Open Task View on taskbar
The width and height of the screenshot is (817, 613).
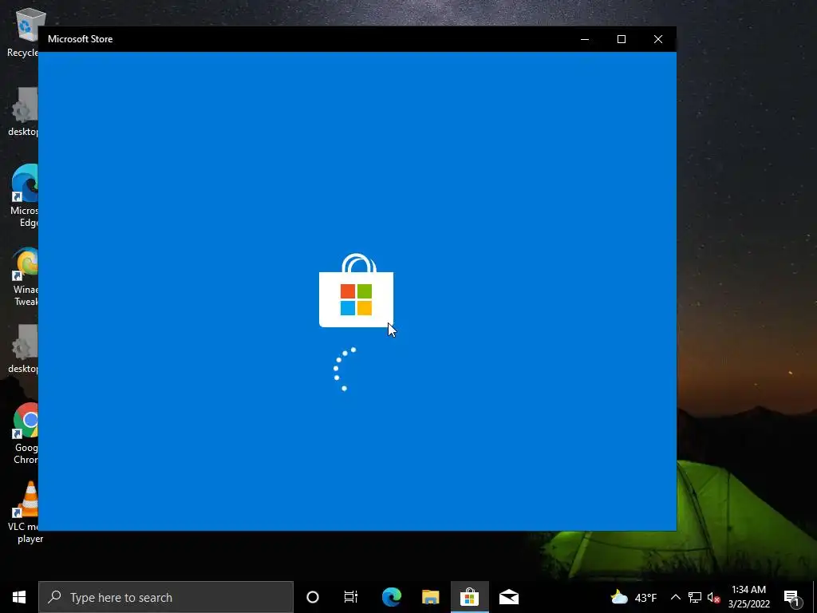point(351,597)
